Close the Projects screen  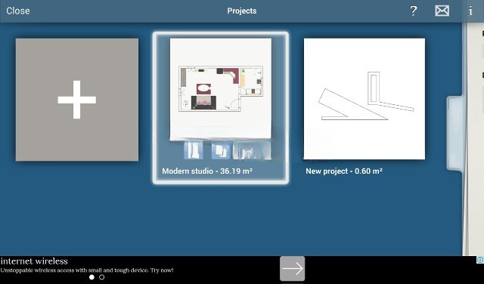(x=18, y=11)
